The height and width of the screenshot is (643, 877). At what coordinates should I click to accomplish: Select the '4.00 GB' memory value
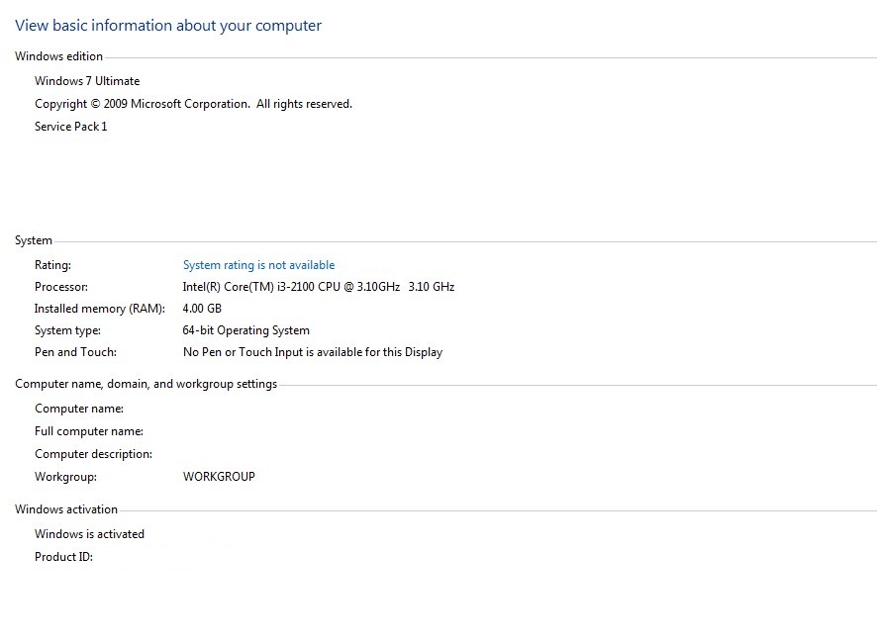[203, 309]
